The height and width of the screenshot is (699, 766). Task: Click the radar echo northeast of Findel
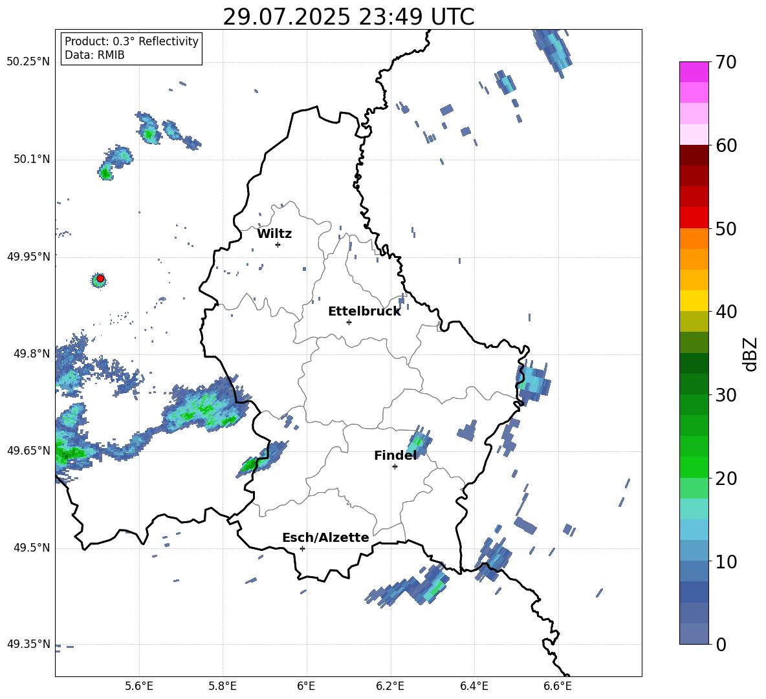coord(419,441)
